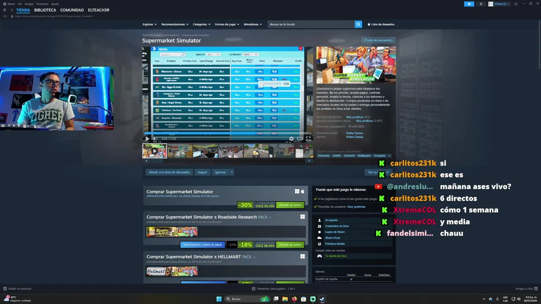
Task: Open Firefox from the taskbar
Action: click(294, 299)
